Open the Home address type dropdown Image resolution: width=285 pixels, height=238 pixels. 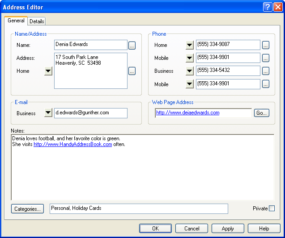click(48, 71)
